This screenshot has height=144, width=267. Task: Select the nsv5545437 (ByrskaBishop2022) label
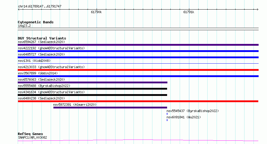(x=193, y=111)
